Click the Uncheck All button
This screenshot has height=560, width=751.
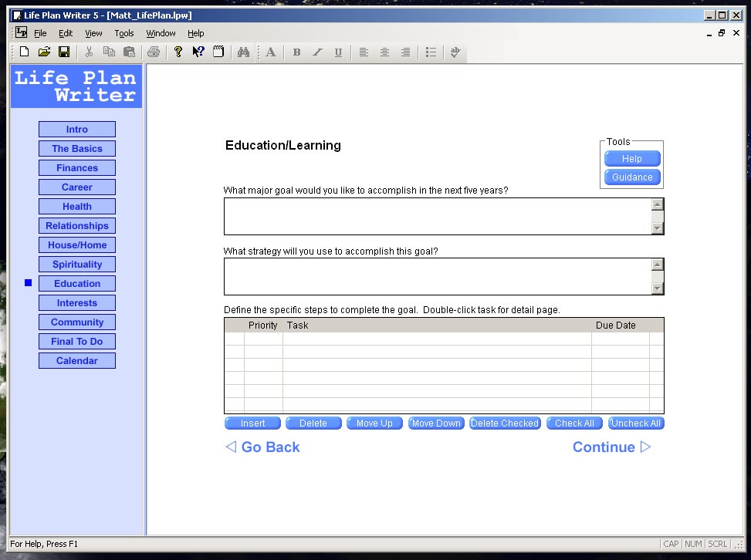click(x=636, y=423)
